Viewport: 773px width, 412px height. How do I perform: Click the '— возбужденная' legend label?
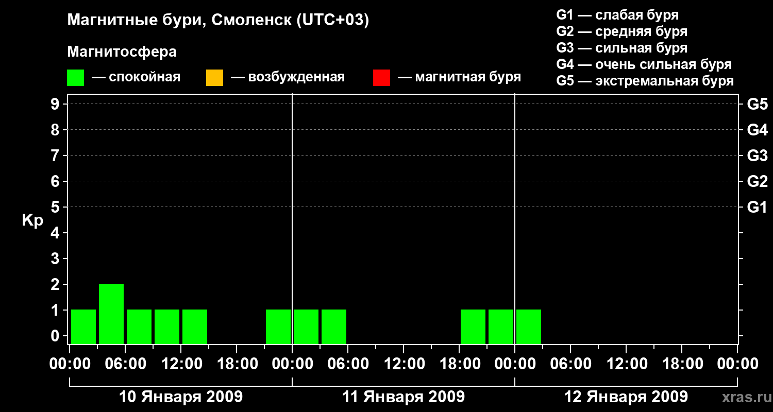click(288, 77)
